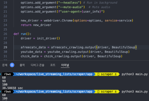Click chzzk_data variable on line 31
Image resolution: width=149 pixels, height=101 pixels.
(30, 56)
